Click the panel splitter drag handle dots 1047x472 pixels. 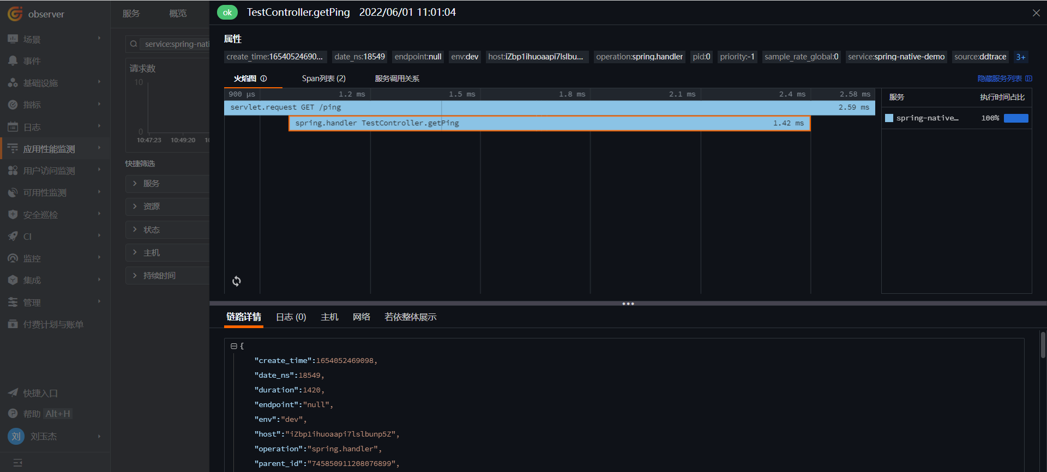[628, 304]
